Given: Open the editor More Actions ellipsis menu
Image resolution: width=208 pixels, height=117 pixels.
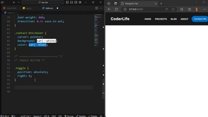Looking at the screenshot, I should tap(101, 8).
